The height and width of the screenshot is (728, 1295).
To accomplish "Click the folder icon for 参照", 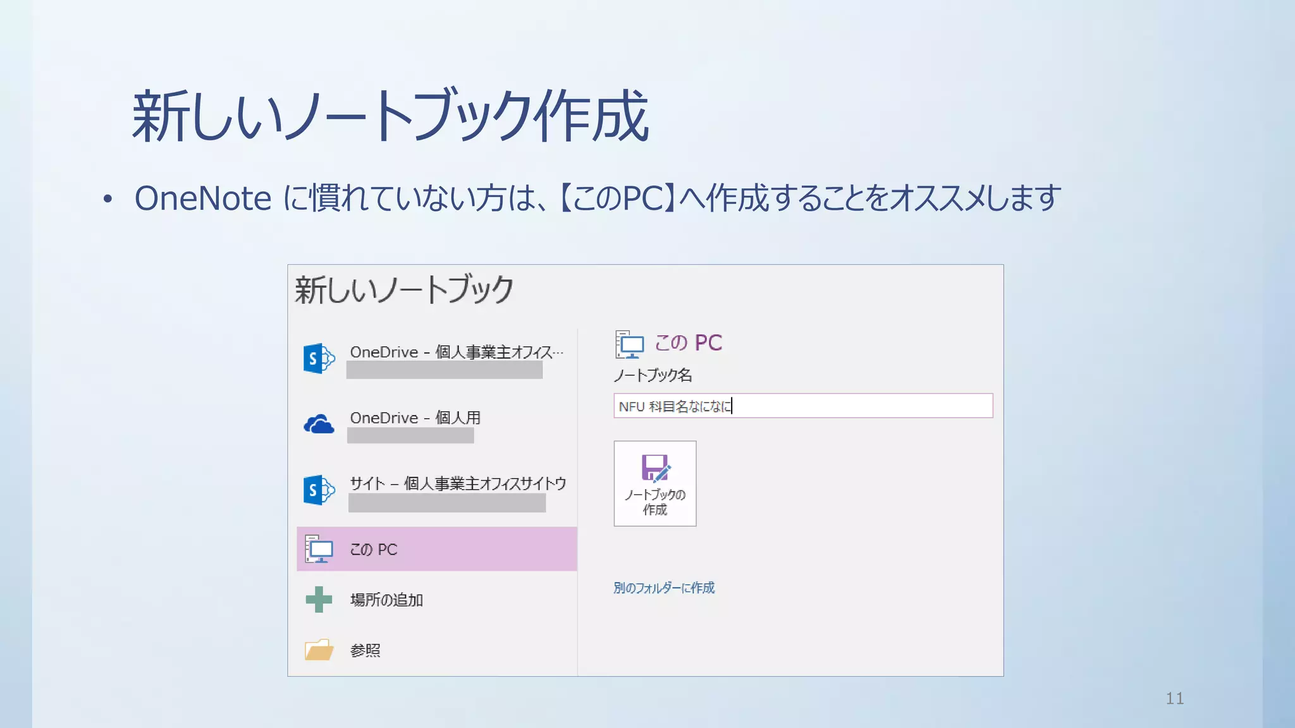I will pyautogui.click(x=319, y=650).
